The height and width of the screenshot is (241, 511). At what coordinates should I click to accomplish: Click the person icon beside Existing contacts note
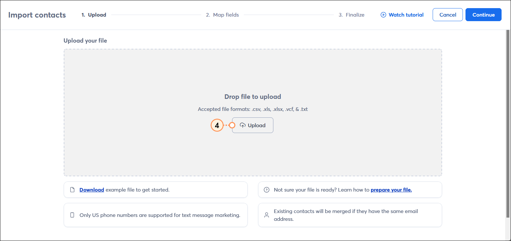click(267, 215)
